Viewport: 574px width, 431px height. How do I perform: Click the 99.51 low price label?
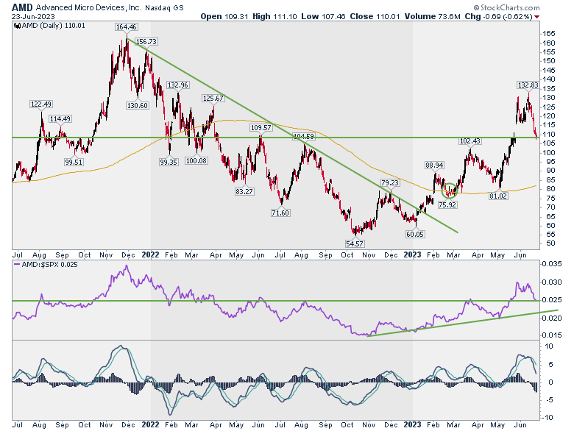tap(74, 162)
